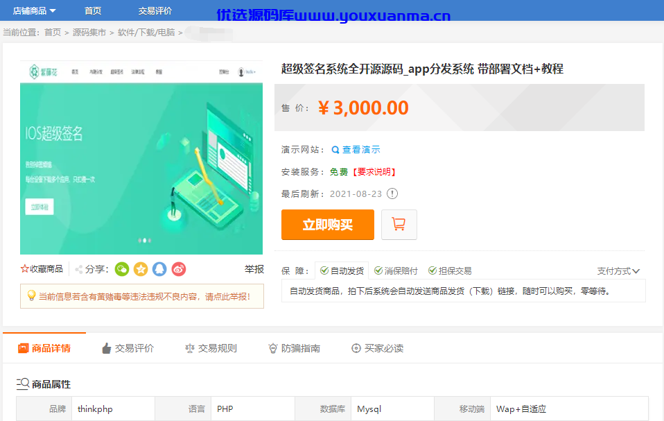The image size is (664, 421).
Task: Open the 【要求说明】 install requirements link
Action: tap(374, 171)
